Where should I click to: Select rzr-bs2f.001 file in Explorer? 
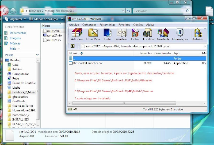[x=54, y=31]
